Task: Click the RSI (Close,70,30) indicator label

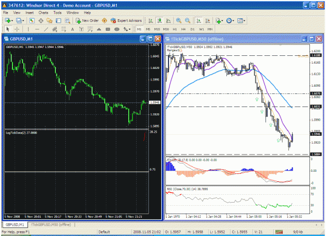Action: (x=187, y=189)
